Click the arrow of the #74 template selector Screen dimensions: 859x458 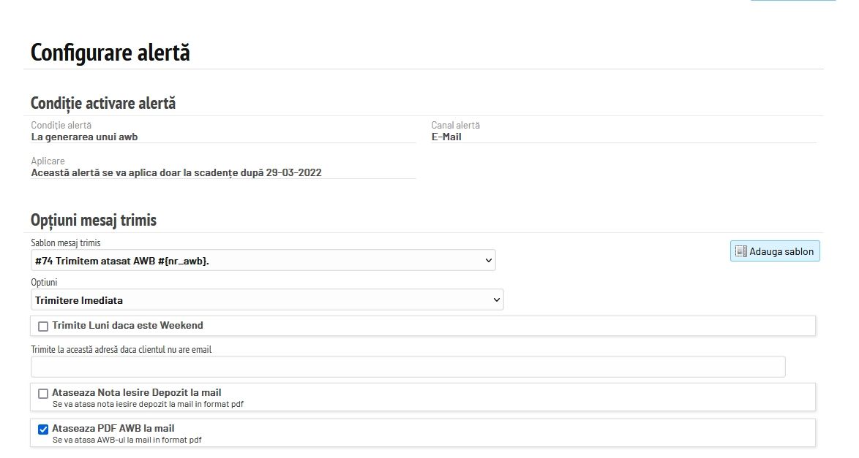pyautogui.click(x=489, y=260)
